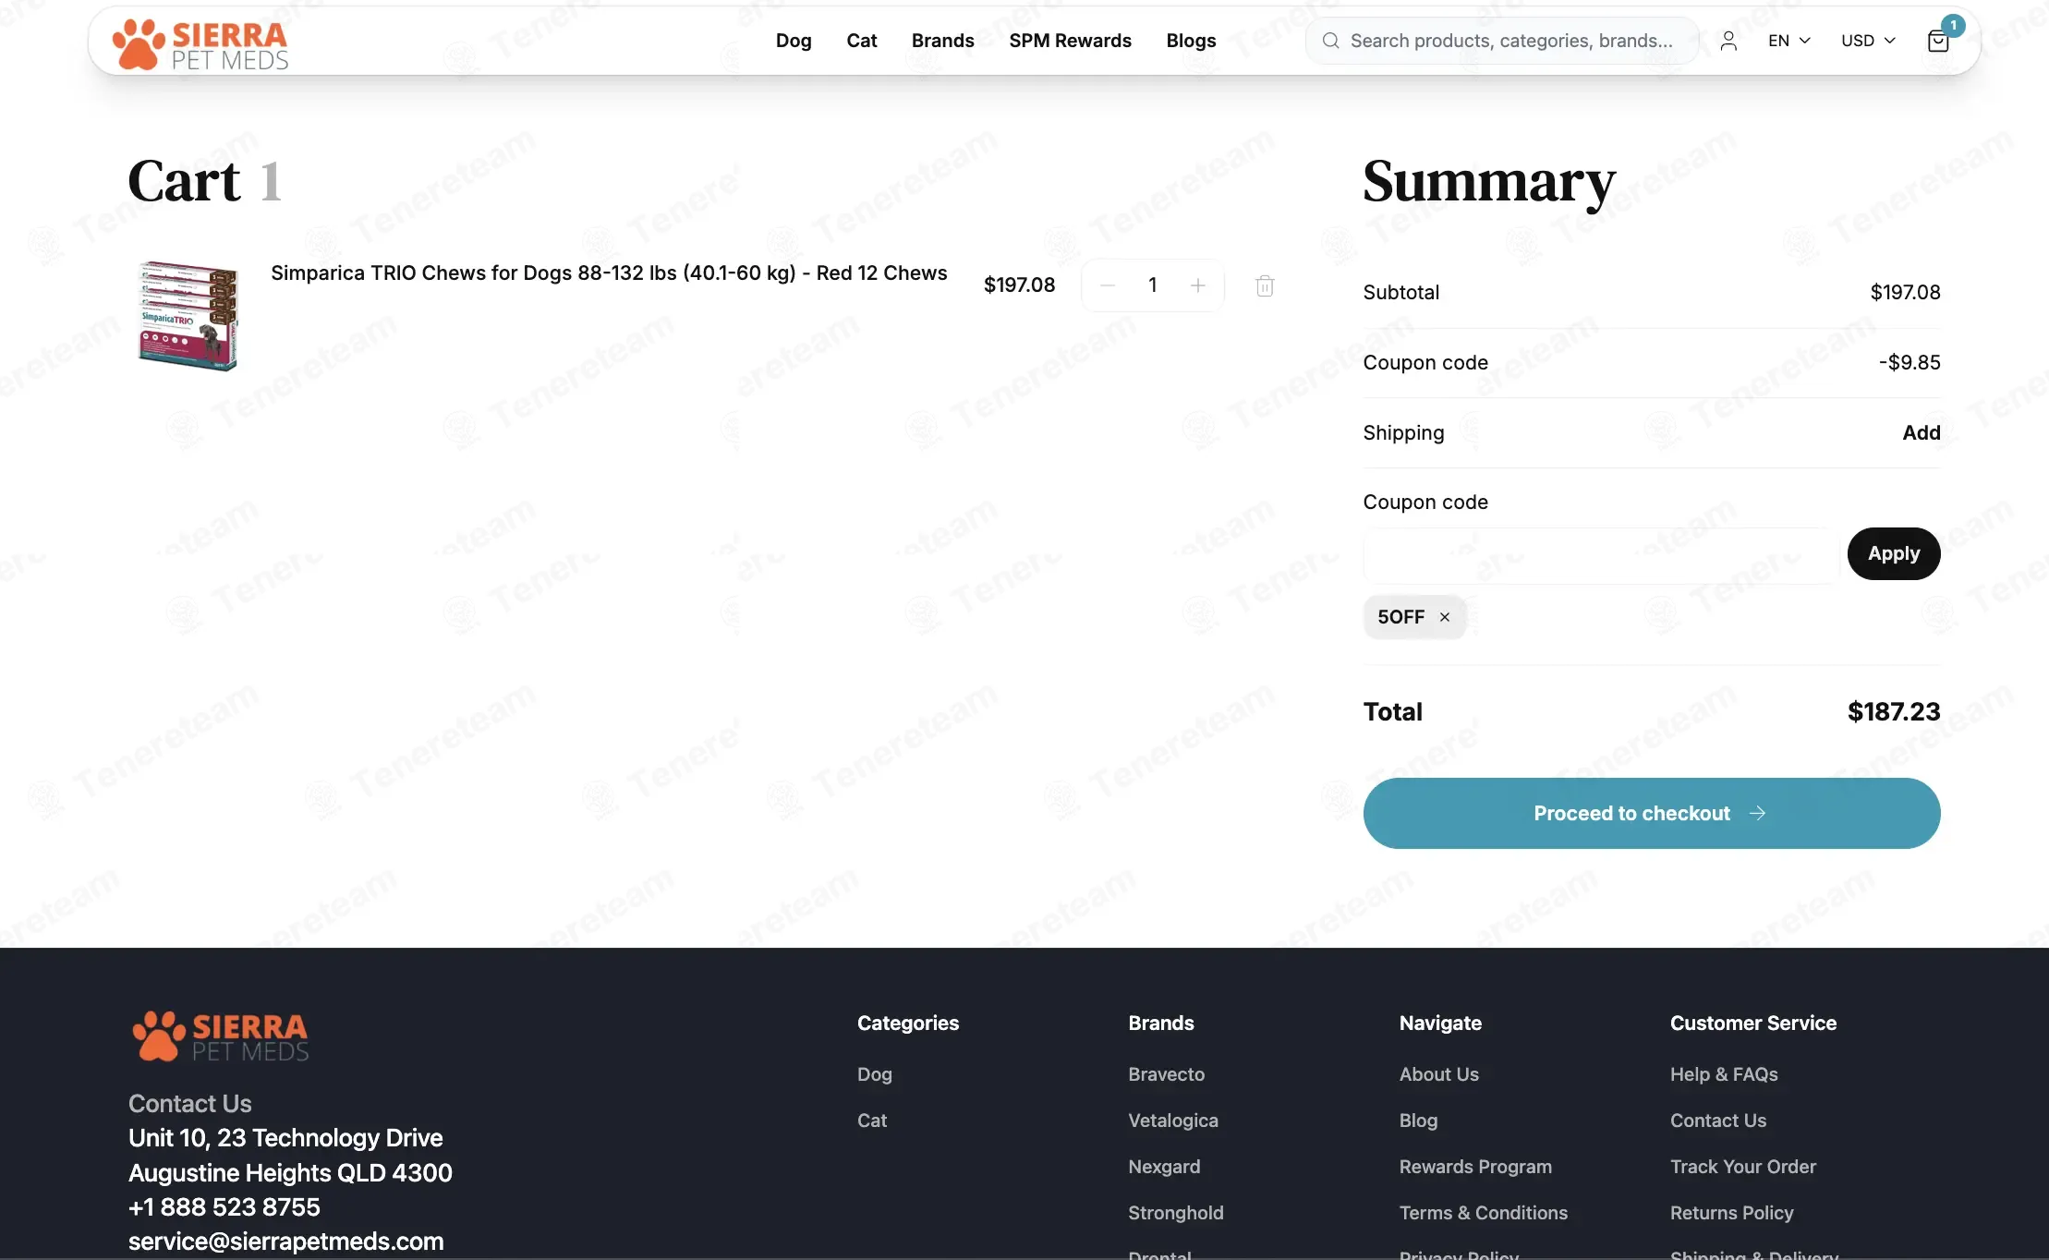Click the address line Unit 10, 23 Technology Drive
This screenshot has height=1260, width=2049.
coord(285,1138)
